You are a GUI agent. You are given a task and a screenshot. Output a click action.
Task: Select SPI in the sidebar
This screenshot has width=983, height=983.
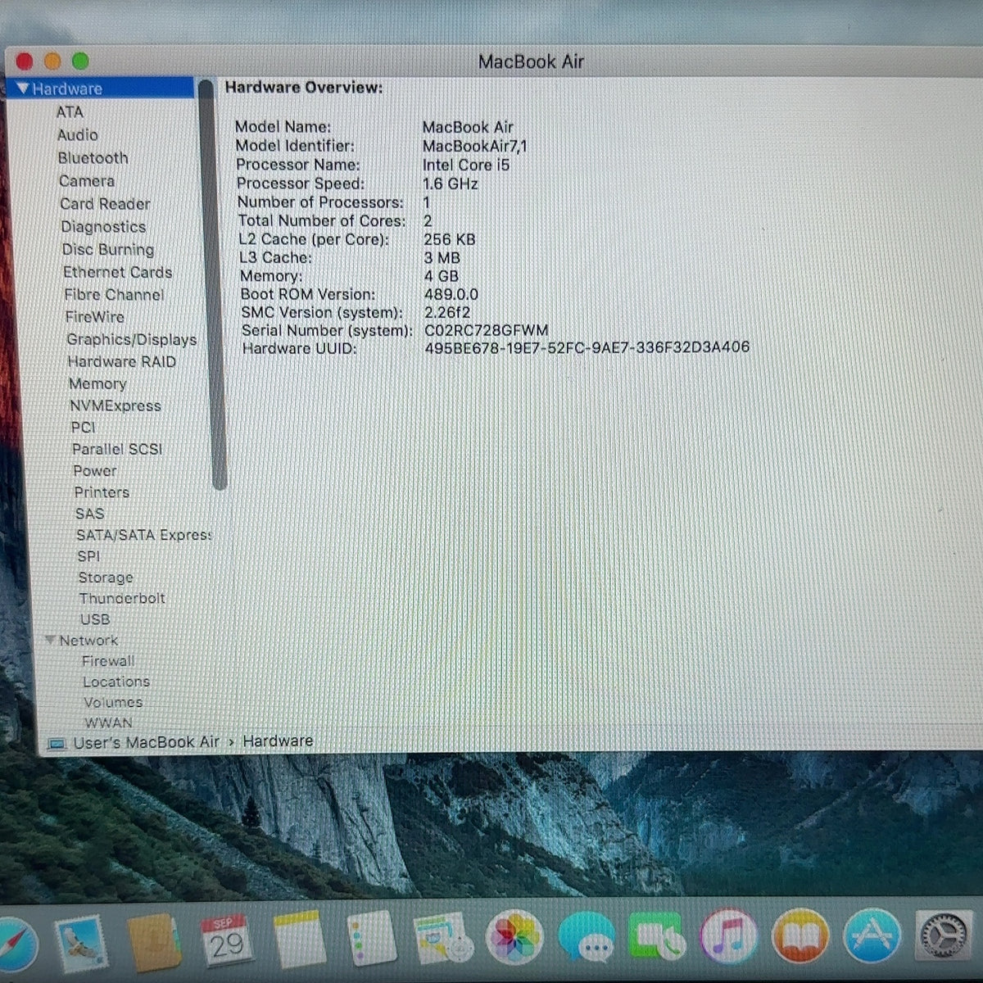(88, 556)
